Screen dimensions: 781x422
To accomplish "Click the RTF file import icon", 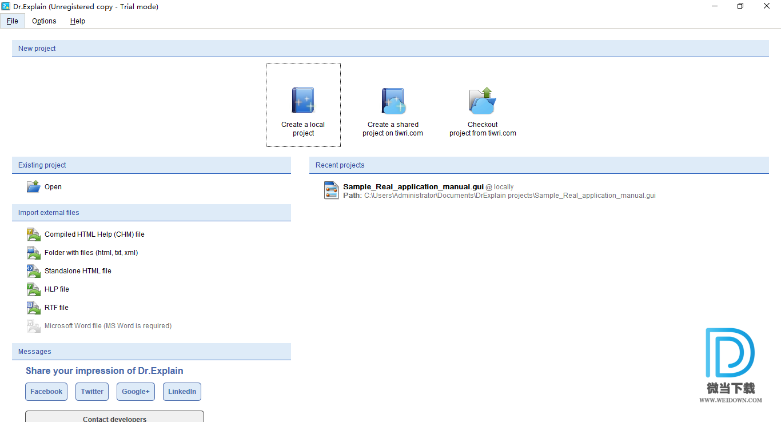I will point(34,307).
